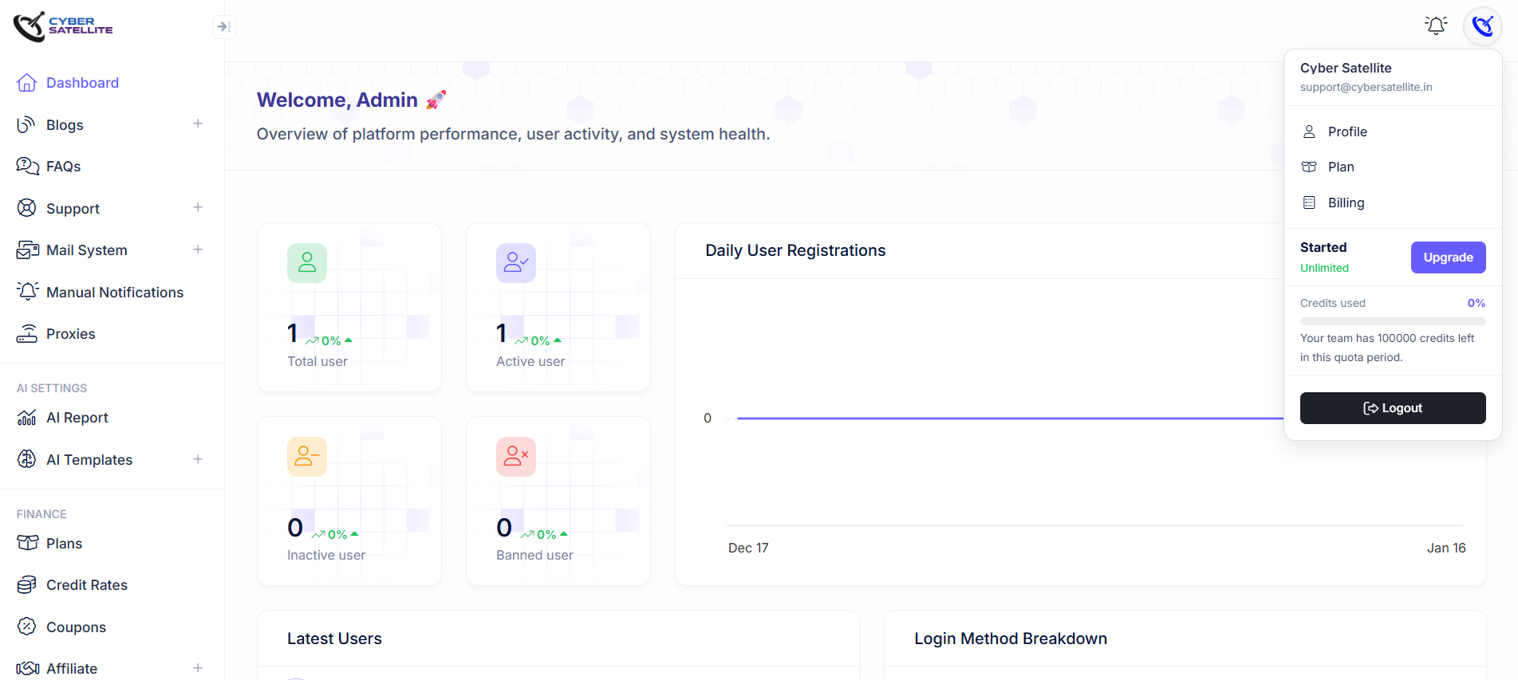Expand the AI Templates submenu

point(198,459)
